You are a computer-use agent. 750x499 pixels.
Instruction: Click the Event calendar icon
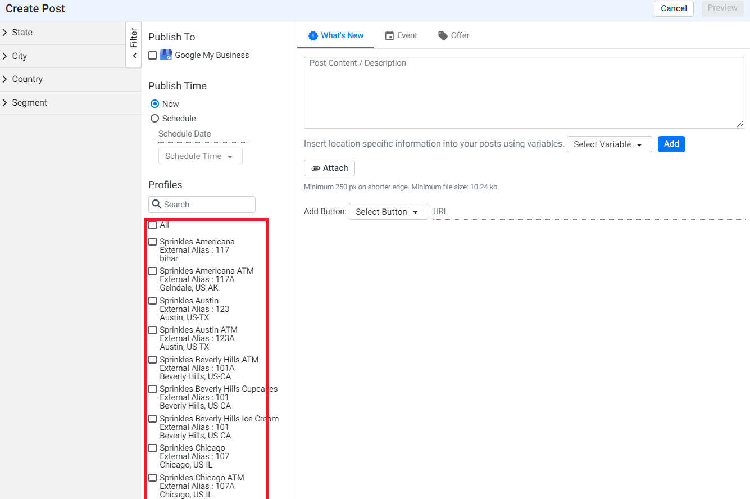tap(389, 36)
